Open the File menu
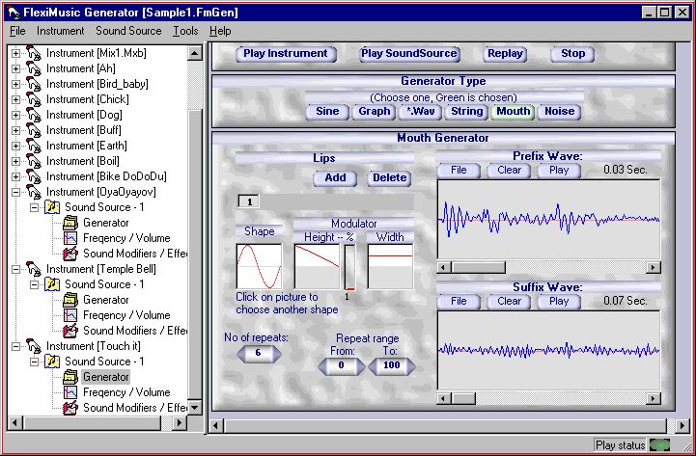The image size is (696, 456). coord(17,31)
